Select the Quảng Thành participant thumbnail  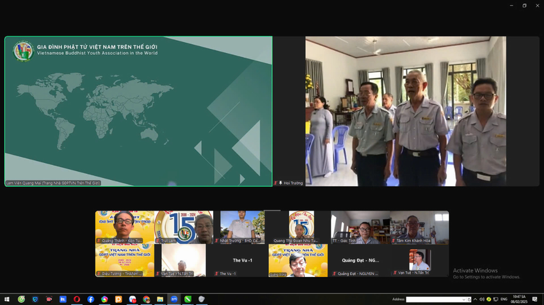coord(125,227)
